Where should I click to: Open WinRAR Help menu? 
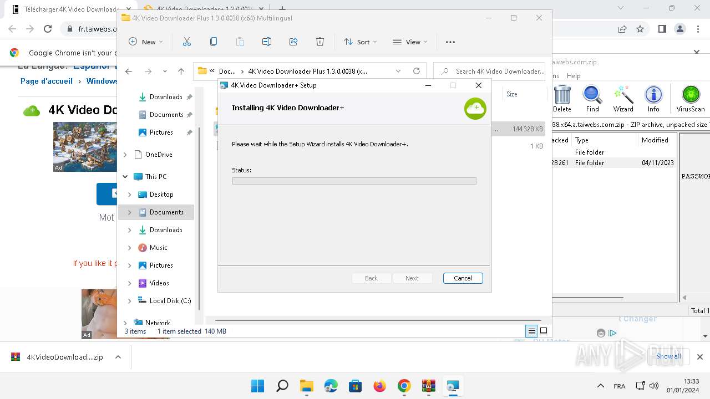click(574, 76)
